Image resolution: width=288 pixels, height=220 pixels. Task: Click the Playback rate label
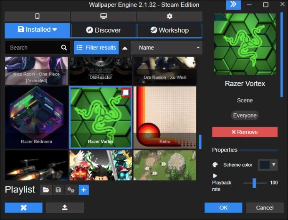coord(222,186)
